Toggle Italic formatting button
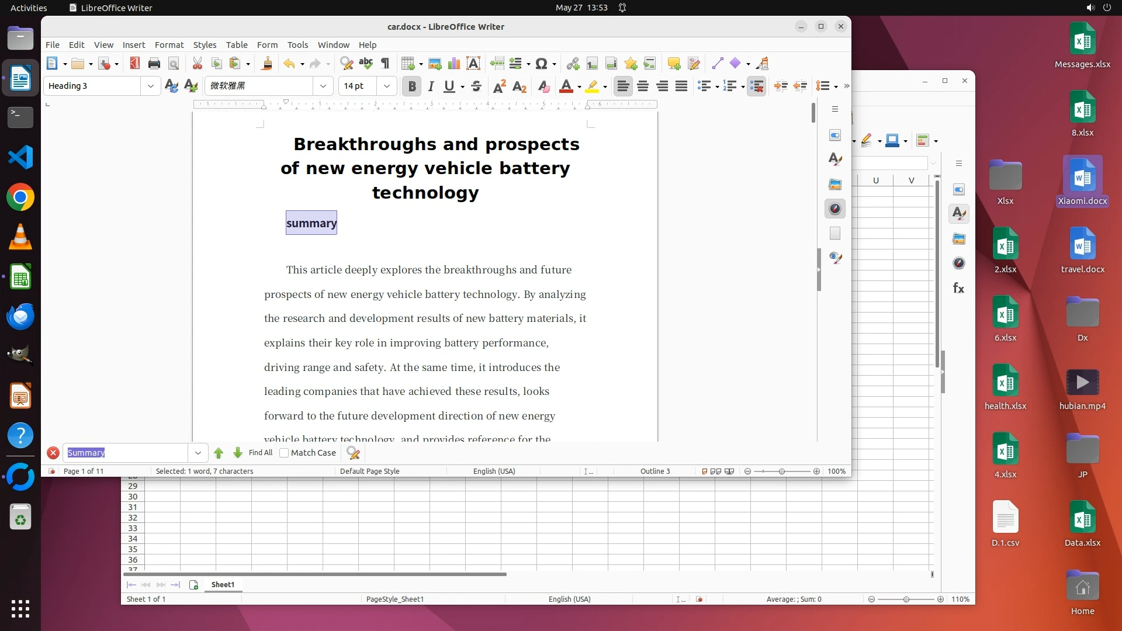The height and width of the screenshot is (631, 1122). (431, 86)
